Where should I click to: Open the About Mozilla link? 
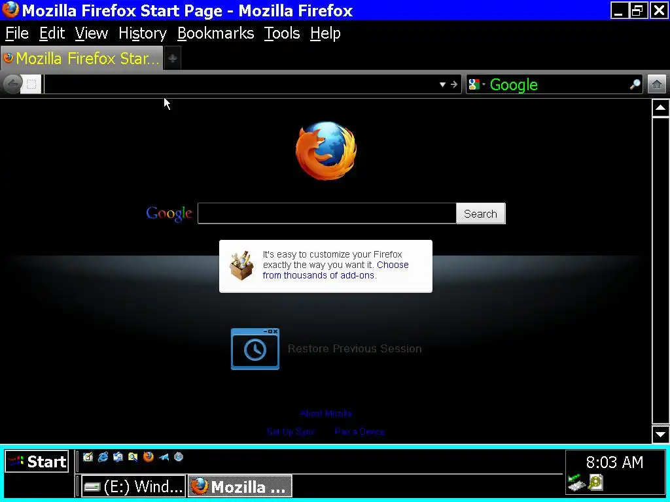326,413
